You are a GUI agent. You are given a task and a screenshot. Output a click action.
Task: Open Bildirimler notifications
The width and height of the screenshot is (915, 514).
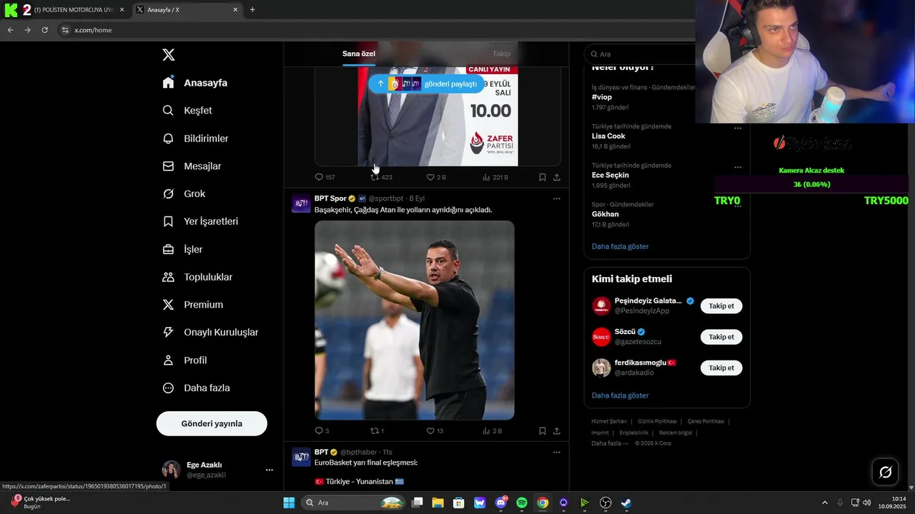tap(195, 138)
